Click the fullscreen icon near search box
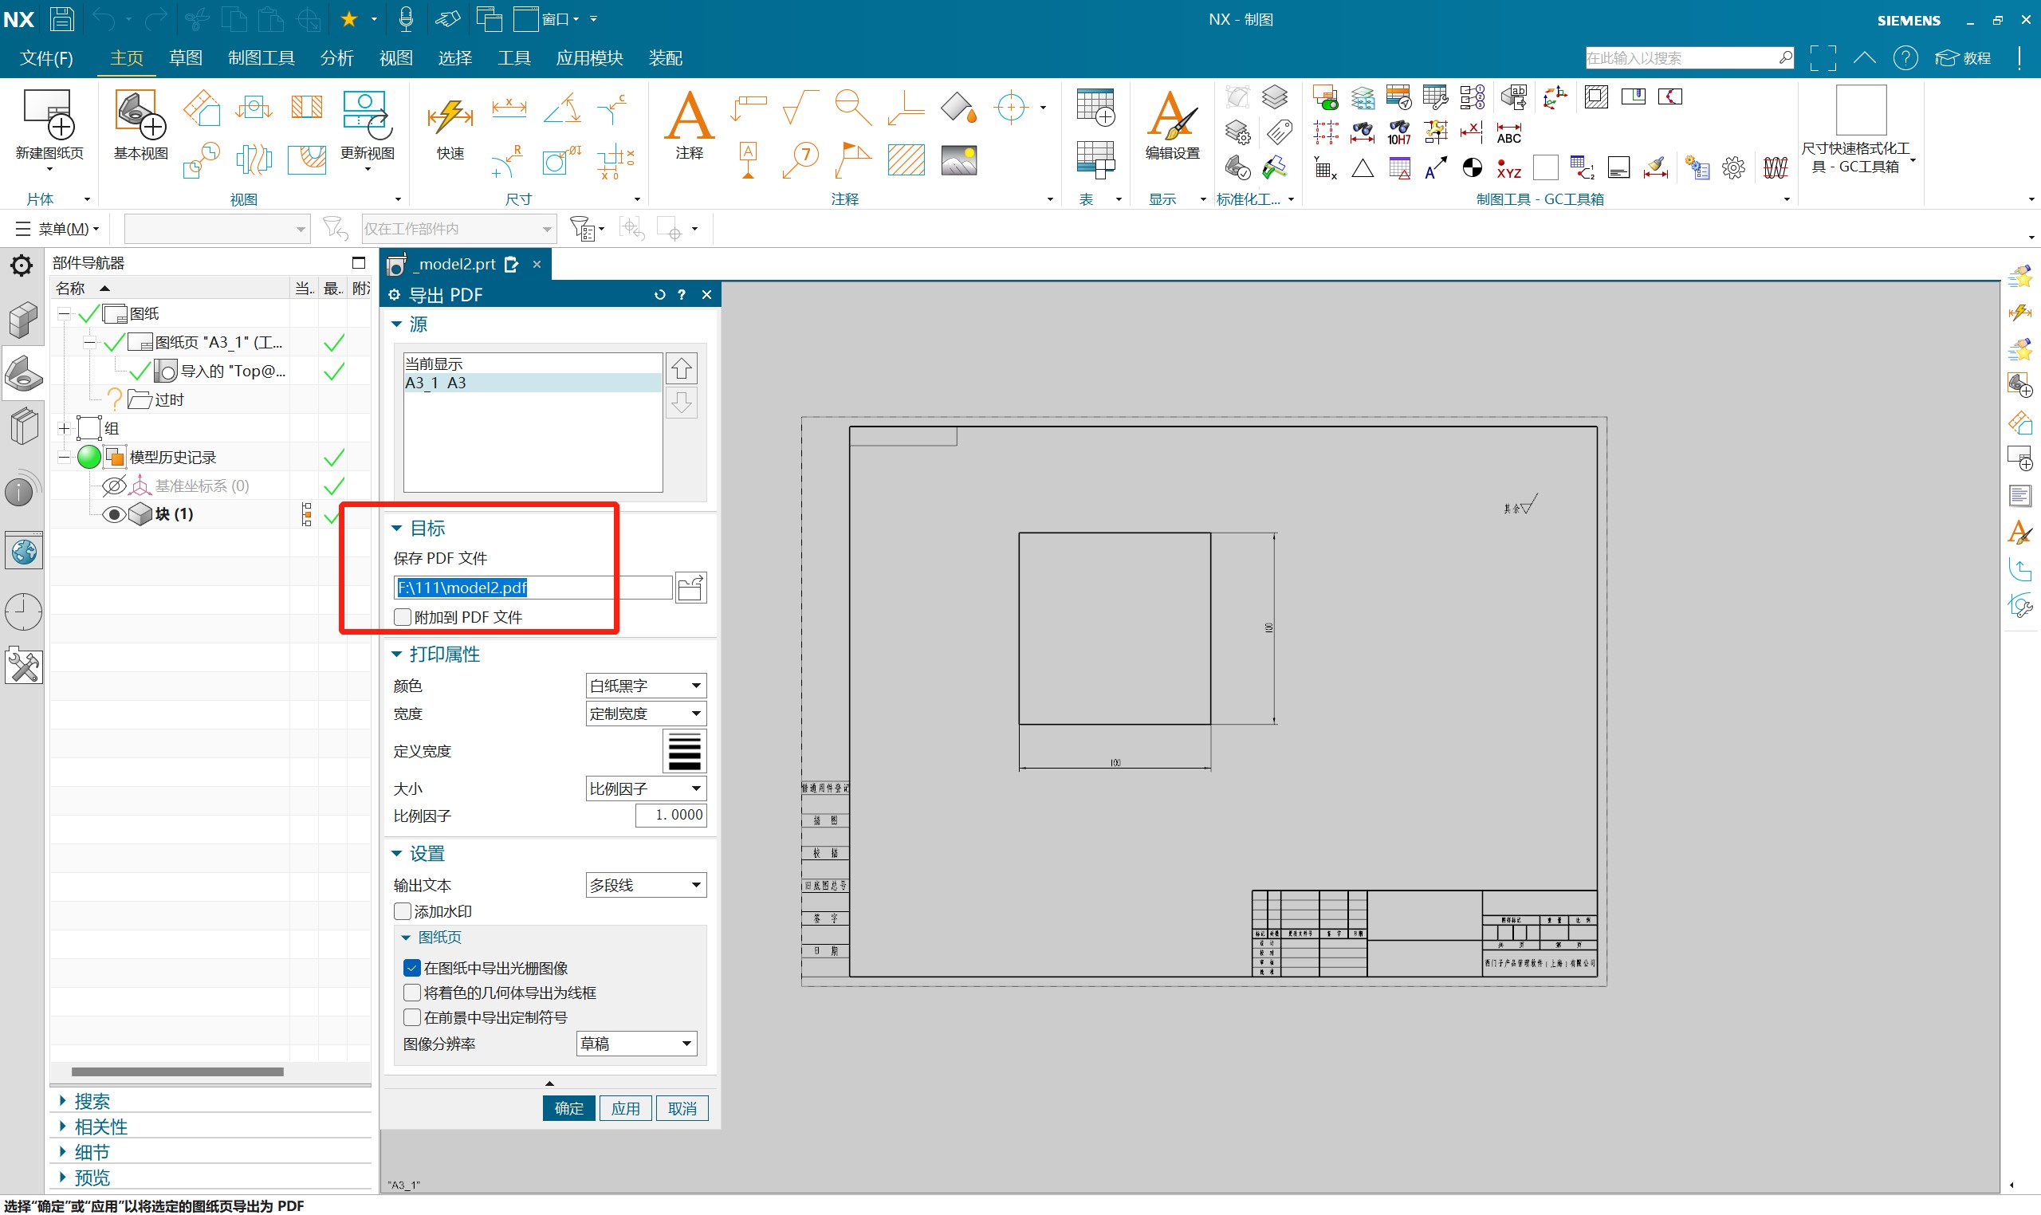This screenshot has width=2041, height=1215. pyautogui.click(x=1823, y=58)
